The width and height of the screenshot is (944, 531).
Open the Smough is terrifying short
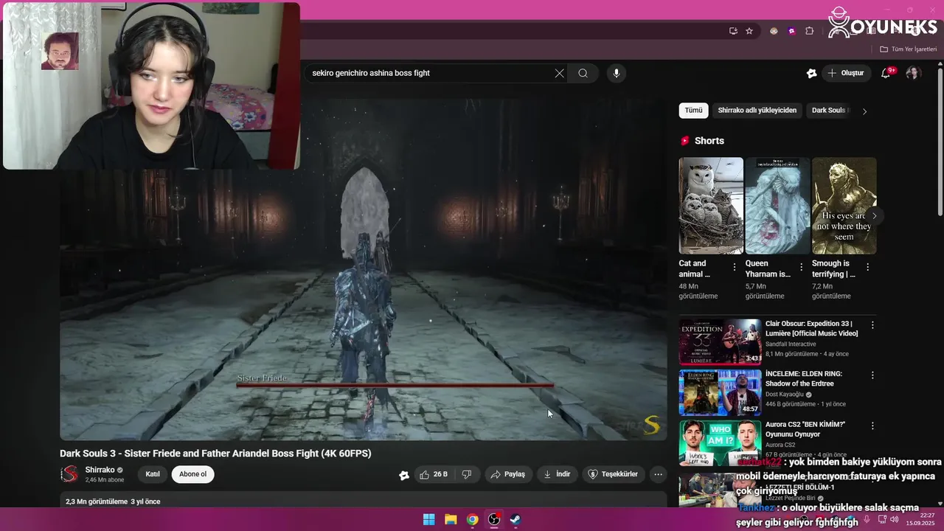(x=844, y=206)
